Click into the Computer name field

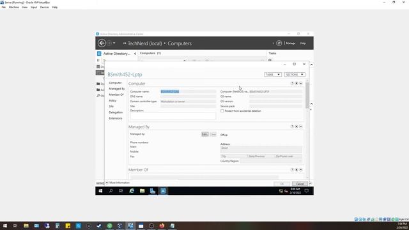188,91
